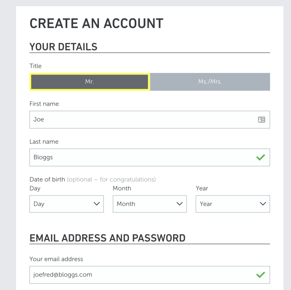Click the chevron arrow in Month box
This screenshot has height=290, width=291.
179,204
